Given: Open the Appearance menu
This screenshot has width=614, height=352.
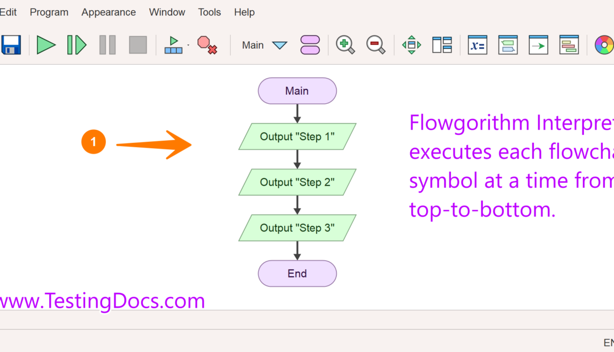Looking at the screenshot, I should (x=109, y=12).
